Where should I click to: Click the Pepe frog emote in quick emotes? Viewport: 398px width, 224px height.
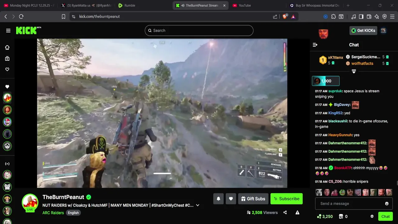(342, 192)
